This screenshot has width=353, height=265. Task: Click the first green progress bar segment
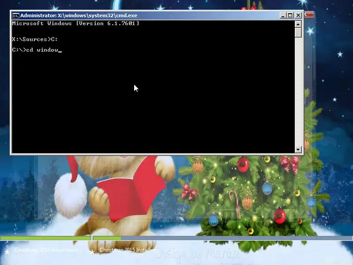46,238
